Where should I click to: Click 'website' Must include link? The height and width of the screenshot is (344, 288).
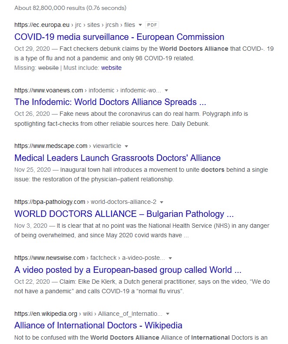click(111, 68)
